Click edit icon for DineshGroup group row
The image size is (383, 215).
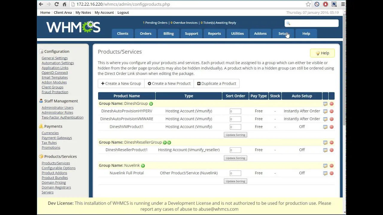325,104
